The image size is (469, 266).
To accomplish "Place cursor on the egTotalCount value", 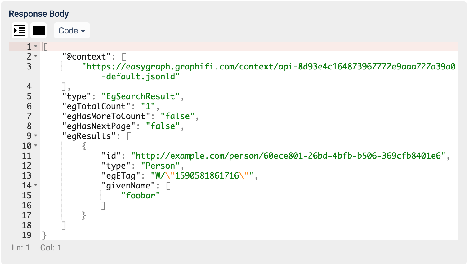I will pos(148,106).
